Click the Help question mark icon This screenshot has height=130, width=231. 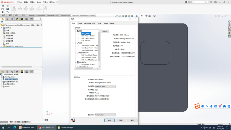216,2
